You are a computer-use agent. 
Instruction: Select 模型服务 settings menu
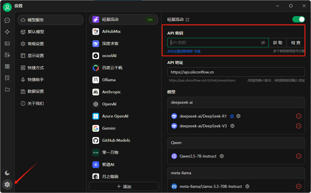pos(51,20)
